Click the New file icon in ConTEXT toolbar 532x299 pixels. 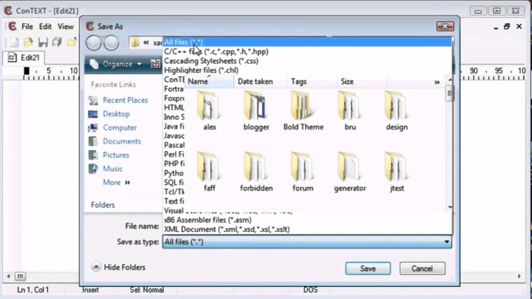pos(15,42)
